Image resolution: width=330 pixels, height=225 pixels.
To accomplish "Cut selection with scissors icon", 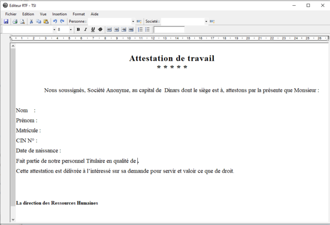I will click(31, 22).
